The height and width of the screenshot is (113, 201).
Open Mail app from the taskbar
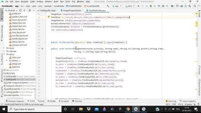click(x=96, y=109)
